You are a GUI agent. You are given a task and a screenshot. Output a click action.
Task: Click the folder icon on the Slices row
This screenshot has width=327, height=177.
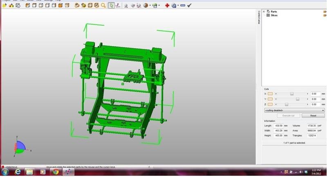coord(325,16)
